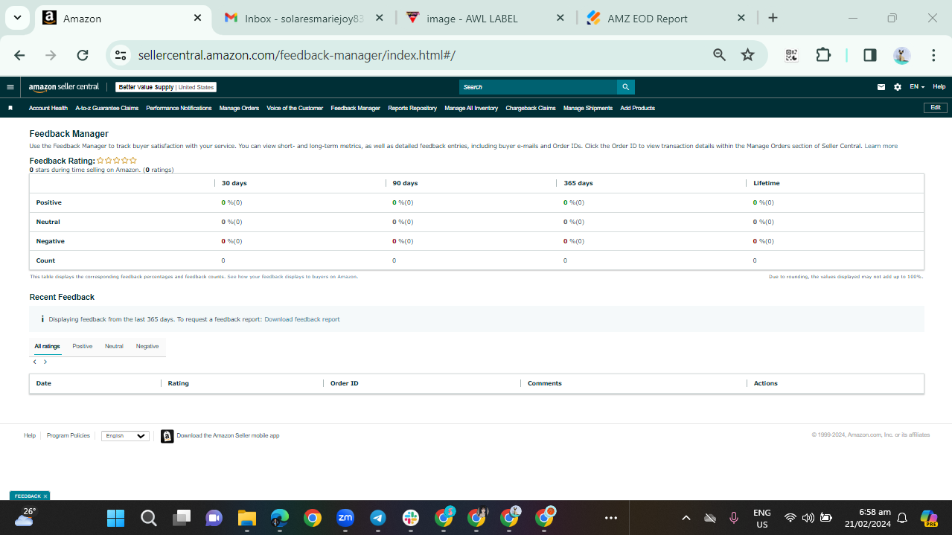This screenshot has width=952, height=535.
Task: Open the EN language dropdown
Action: tap(917, 87)
